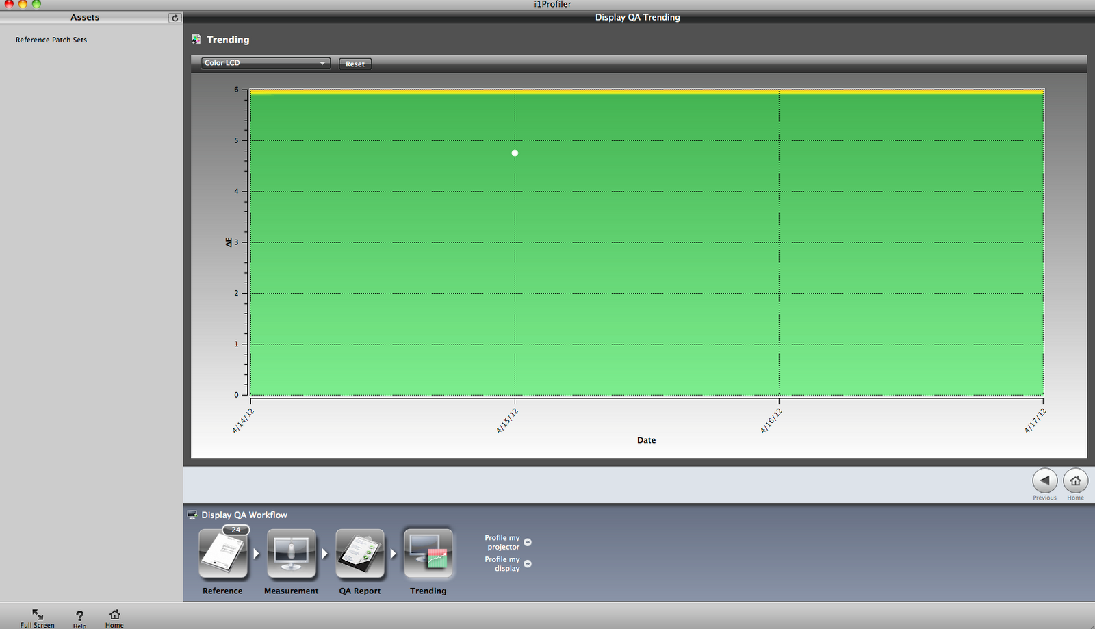Click the Trending header icon
Image resolution: width=1095 pixels, height=629 pixels.
point(196,40)
